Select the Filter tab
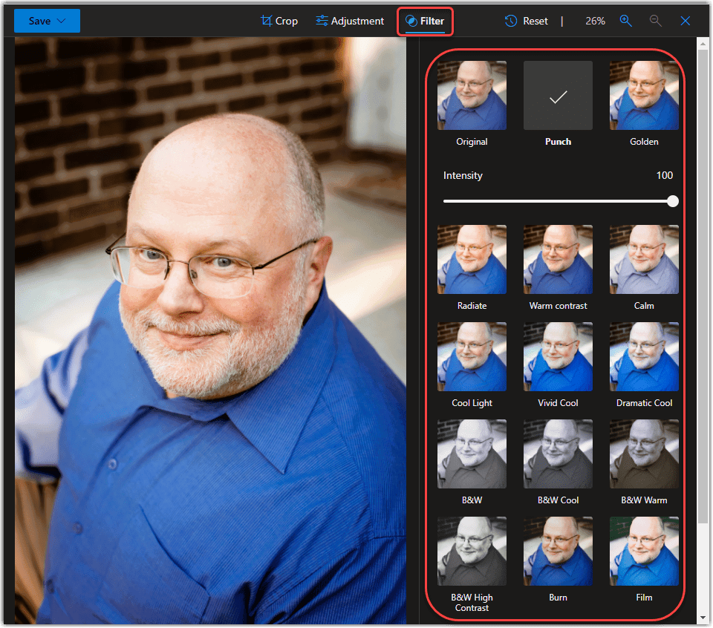 425,21
